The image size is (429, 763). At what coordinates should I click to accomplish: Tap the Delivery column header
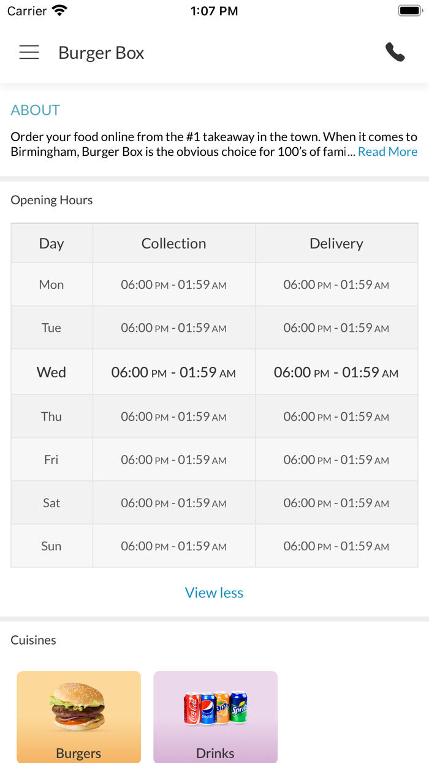click(x=336, y=243)
